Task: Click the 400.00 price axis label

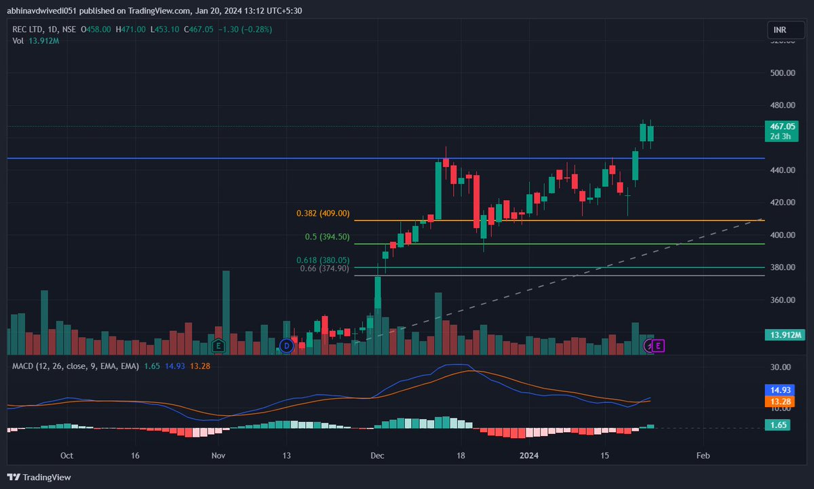Action: (782, 235)
